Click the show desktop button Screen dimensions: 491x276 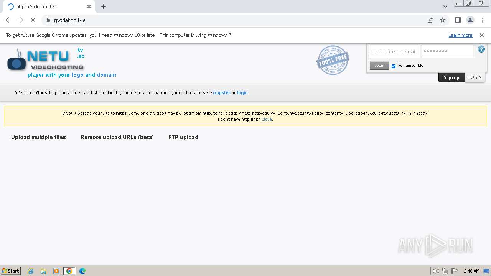(x=486, y=271)
